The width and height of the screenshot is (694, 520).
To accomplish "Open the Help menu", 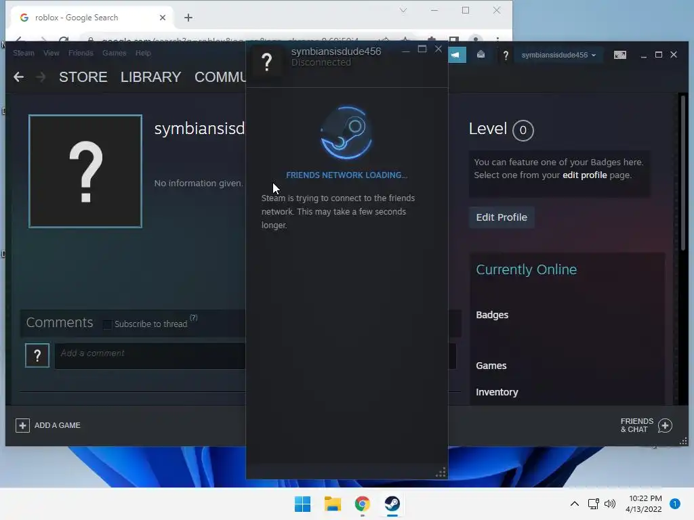I will (143, 53).
